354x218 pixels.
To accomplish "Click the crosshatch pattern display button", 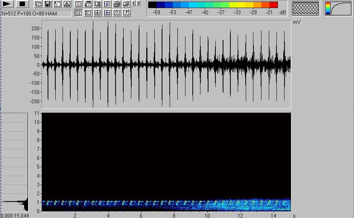I will [x=306, y=8].
